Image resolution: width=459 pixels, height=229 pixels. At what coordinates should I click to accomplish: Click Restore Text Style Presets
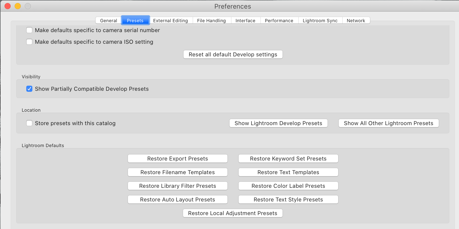pos(288,199)
